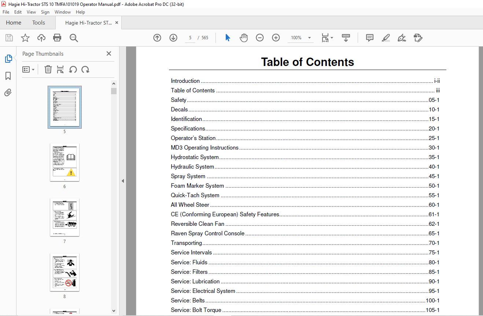Open the Sign menu

(x=45, y=12)
